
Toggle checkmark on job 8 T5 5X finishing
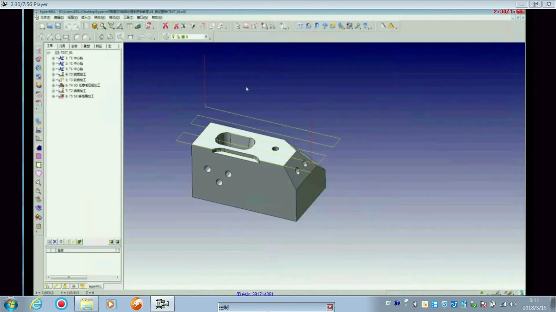pyautogui.click(x=57, y=96)
